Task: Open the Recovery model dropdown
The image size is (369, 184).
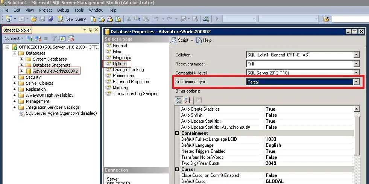Action: (356, 64)
